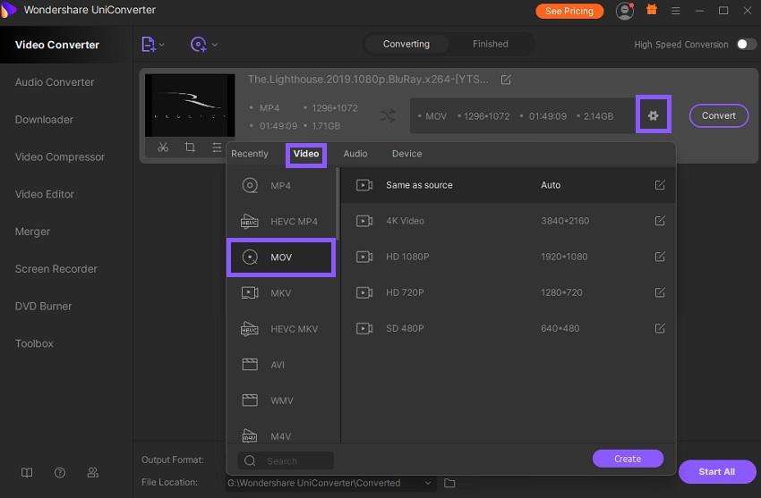Click the Create button
Screen dimensions: 761x498
627,459
